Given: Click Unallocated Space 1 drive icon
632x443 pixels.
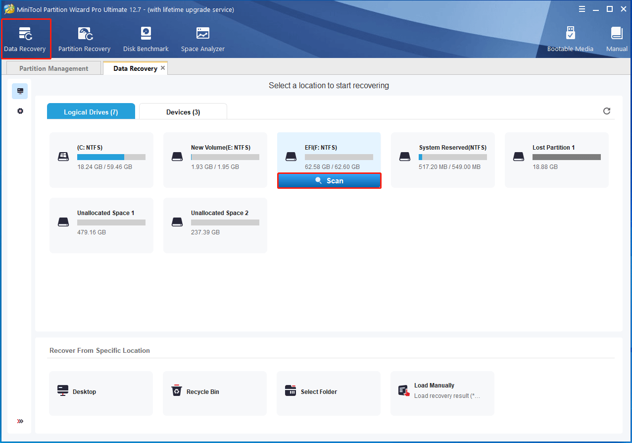Looking at the screenshot, I should (x=63, y=222).
